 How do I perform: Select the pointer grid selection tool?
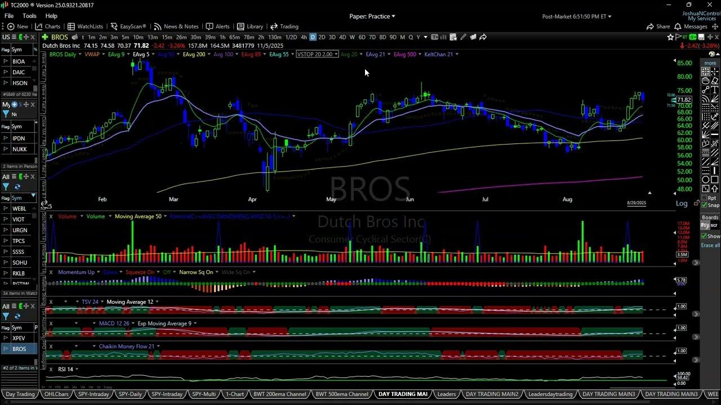click(705, 72)
